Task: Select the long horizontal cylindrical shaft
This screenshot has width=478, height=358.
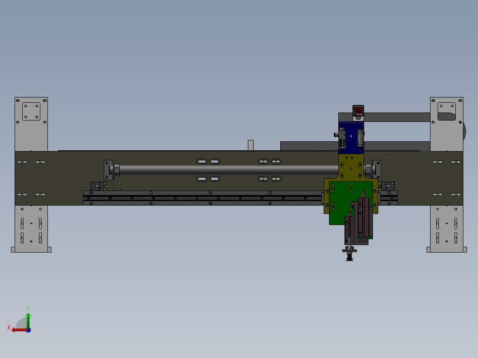Action: coord(229,170)
